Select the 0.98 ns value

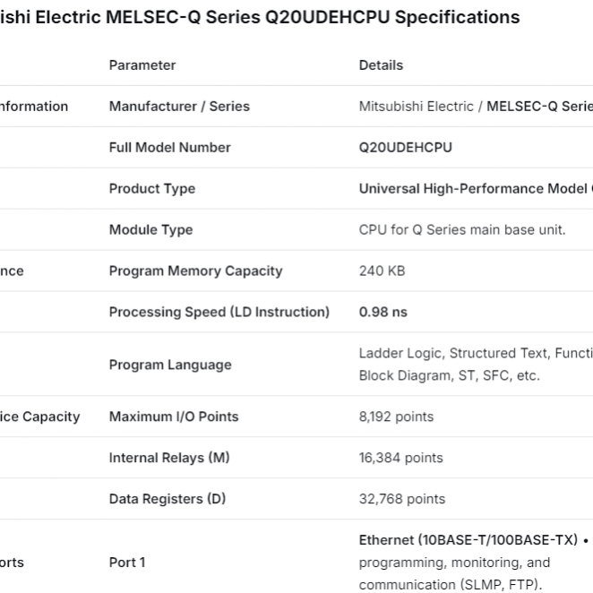tap(382, 313)
